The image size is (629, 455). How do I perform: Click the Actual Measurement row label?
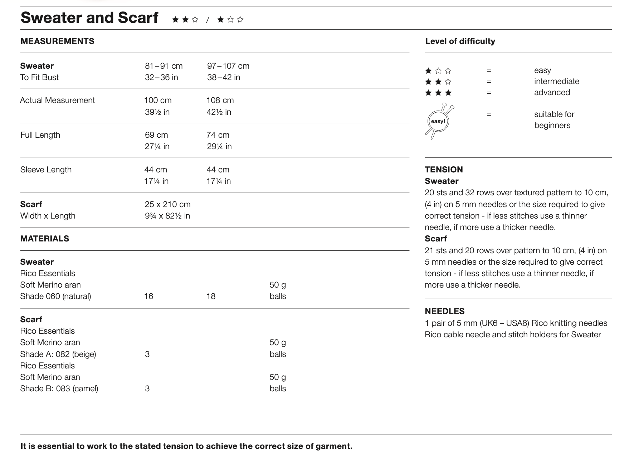[x=57, y=100]
